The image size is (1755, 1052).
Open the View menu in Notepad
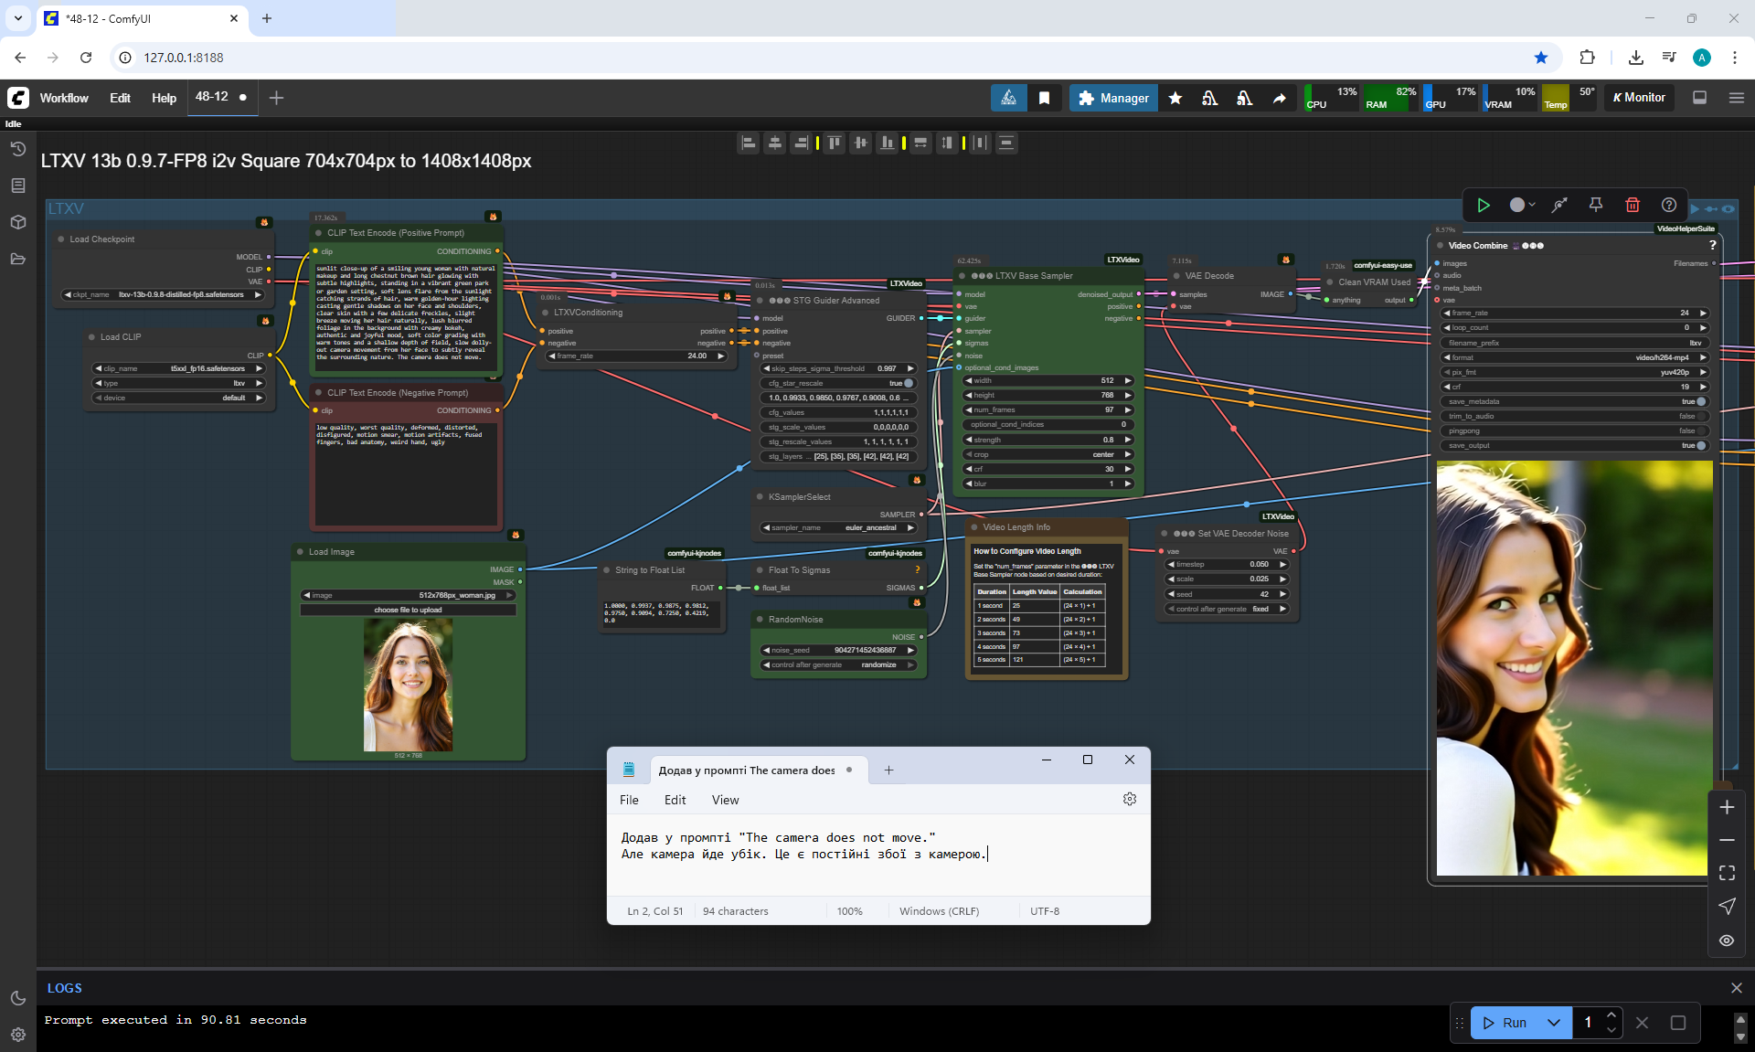click(725, 800)
